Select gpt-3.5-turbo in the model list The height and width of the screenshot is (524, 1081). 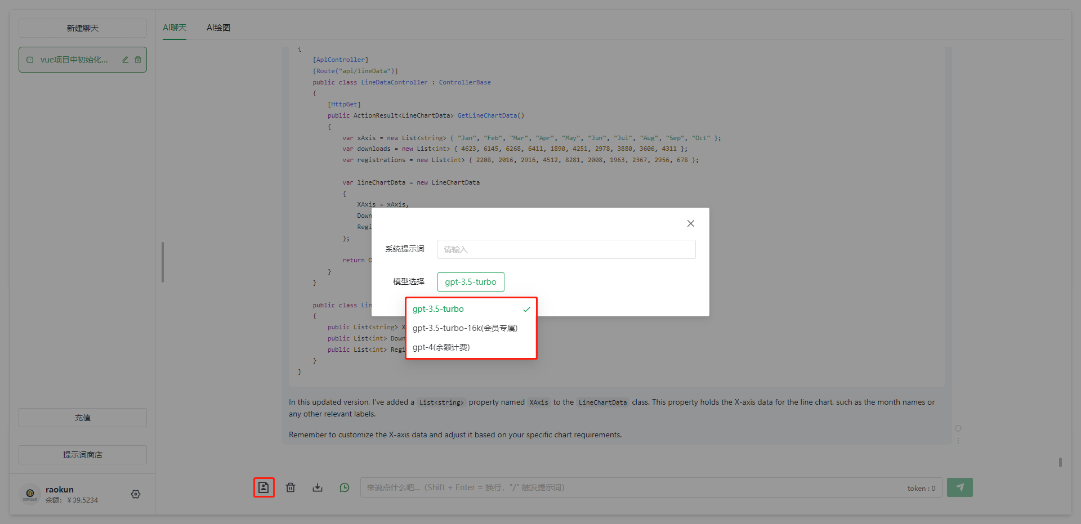click(x=438, y=309)
